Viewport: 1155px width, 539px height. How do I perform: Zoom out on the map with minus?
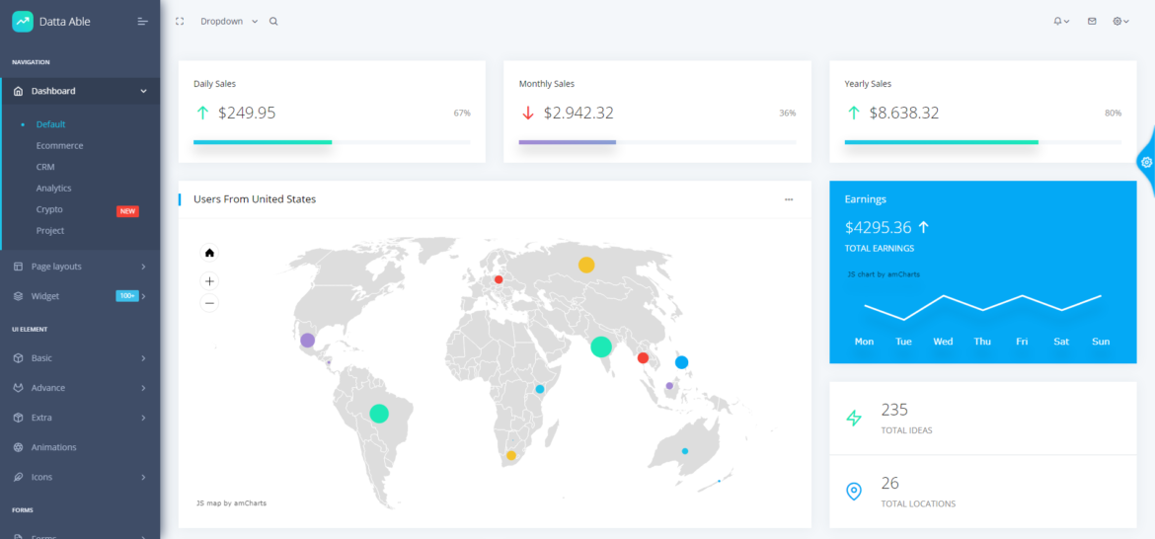(x=209, y=303)
